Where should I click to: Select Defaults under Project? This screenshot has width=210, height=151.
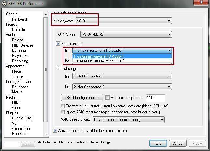19,30
